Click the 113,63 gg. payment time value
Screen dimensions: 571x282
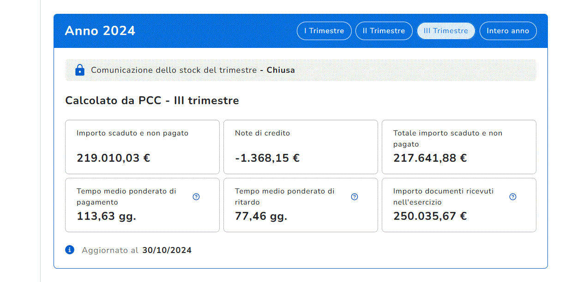click(x=106, y=216)
